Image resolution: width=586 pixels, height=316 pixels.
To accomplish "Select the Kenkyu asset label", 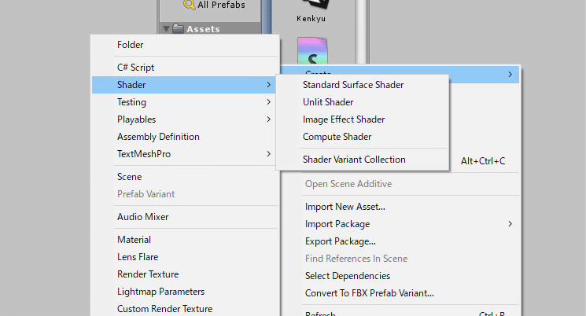I will (x=312, y=17).
